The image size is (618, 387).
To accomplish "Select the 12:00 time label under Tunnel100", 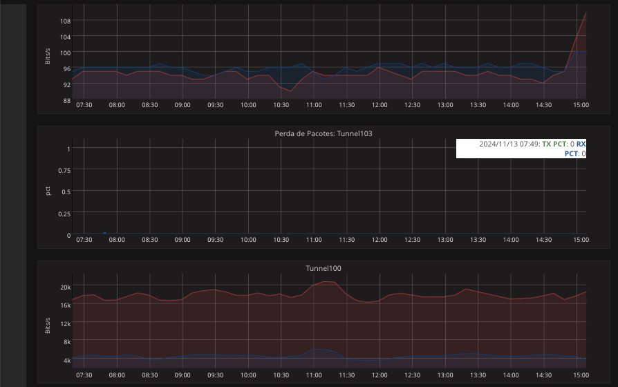I will (x=380, y=375).
